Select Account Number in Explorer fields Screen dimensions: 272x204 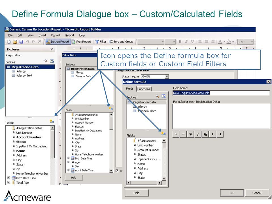pyautogui.click(x=29, y=137)
